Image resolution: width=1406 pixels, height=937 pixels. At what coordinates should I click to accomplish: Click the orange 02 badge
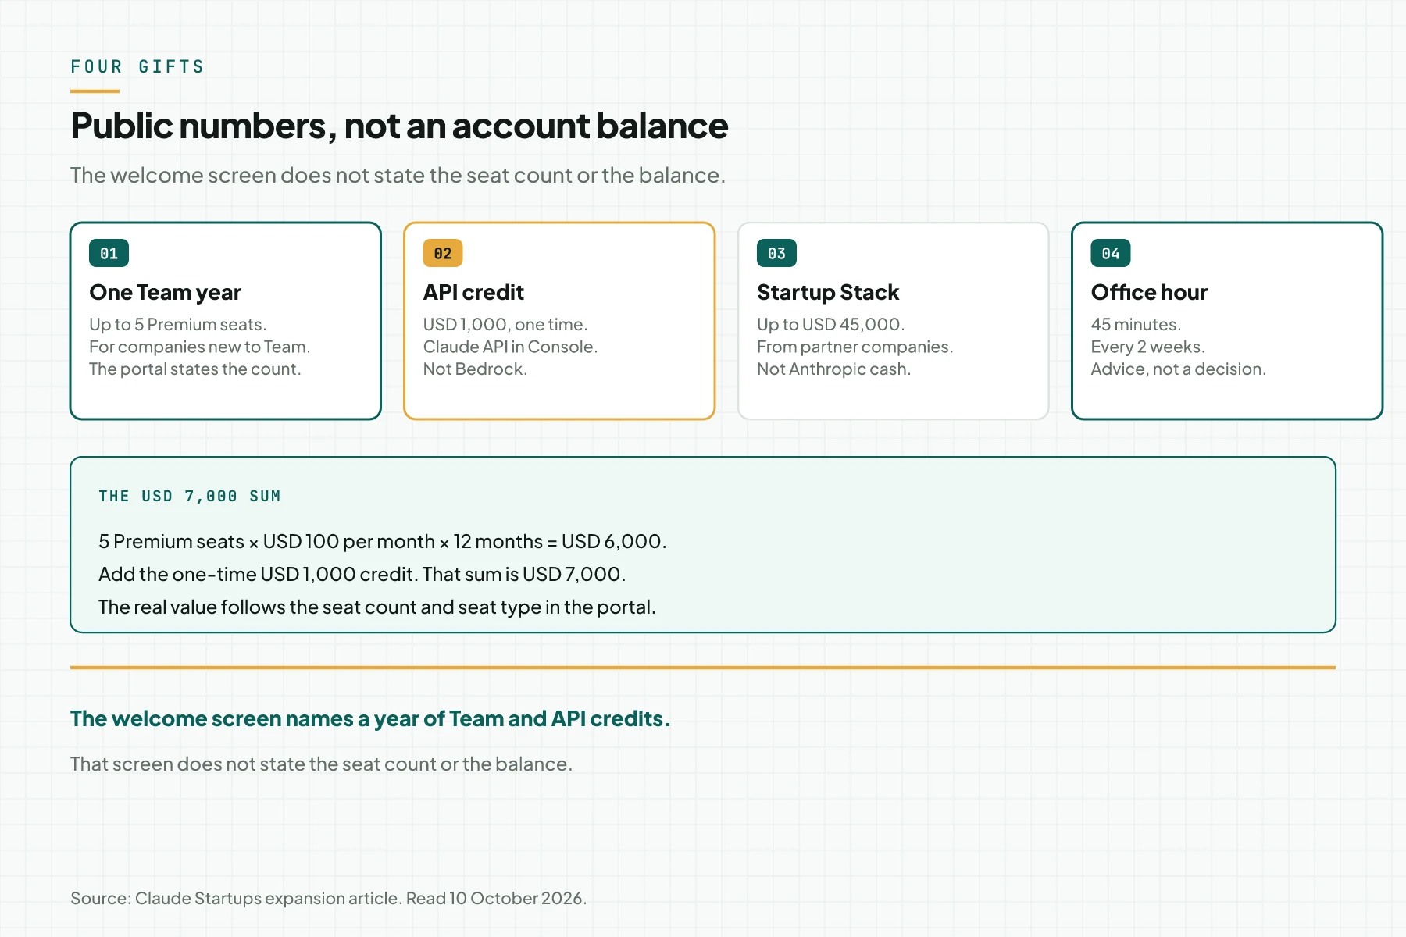coord(443,253)
